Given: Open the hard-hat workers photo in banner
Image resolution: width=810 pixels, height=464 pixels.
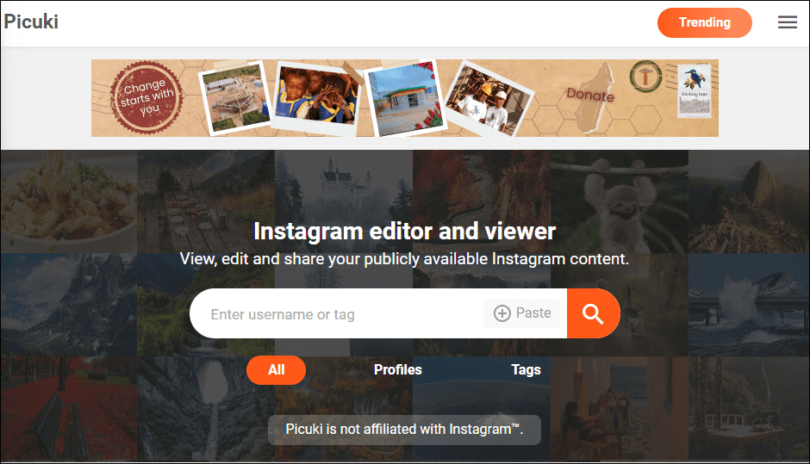Looking at the screenshot, I should pyautogui.click(x=489, y=100).
